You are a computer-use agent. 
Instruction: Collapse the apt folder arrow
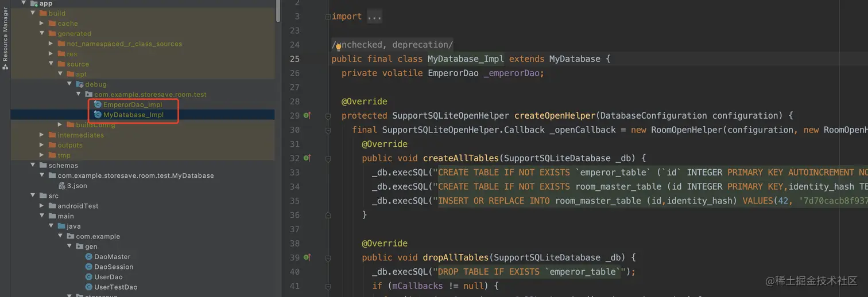coord(60,74)
